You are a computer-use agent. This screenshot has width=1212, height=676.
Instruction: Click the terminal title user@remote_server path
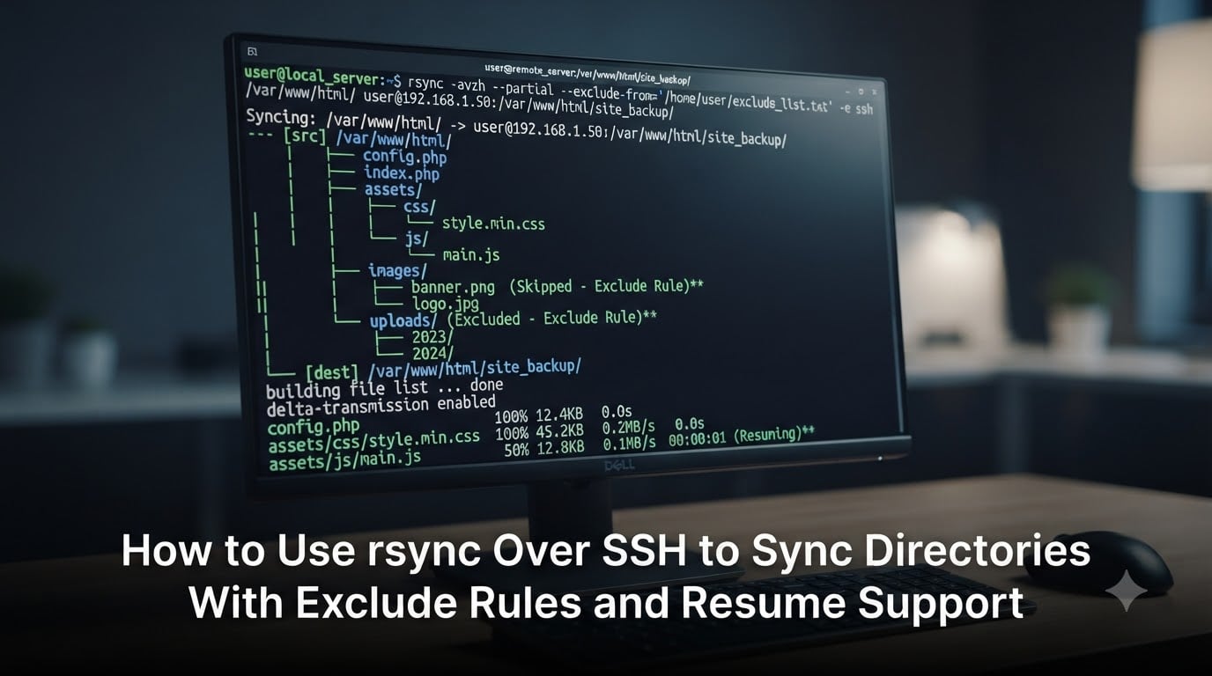588,74
